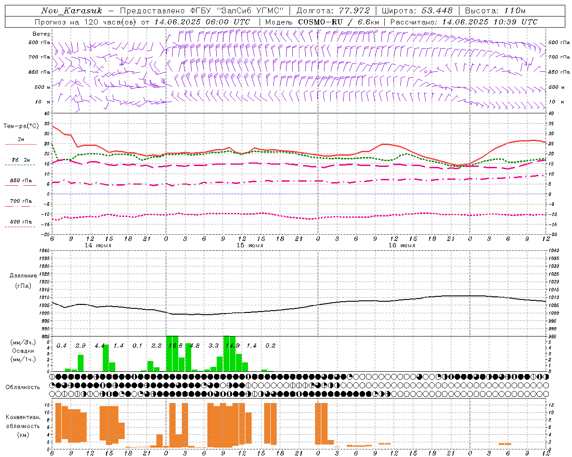Click the Td 2м dew point legend label
This screenshot has height=457, width=572.
pos(21,160)
